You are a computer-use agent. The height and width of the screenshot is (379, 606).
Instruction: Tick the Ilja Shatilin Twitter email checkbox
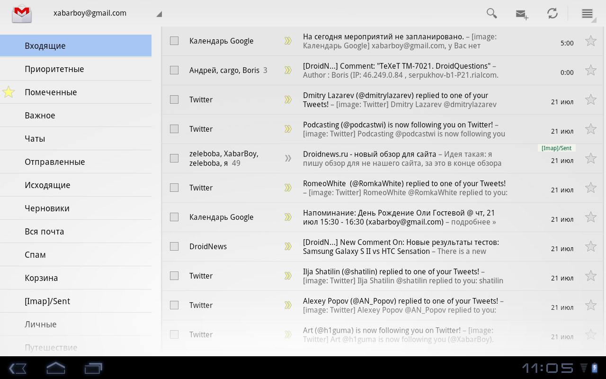[174, 276]
